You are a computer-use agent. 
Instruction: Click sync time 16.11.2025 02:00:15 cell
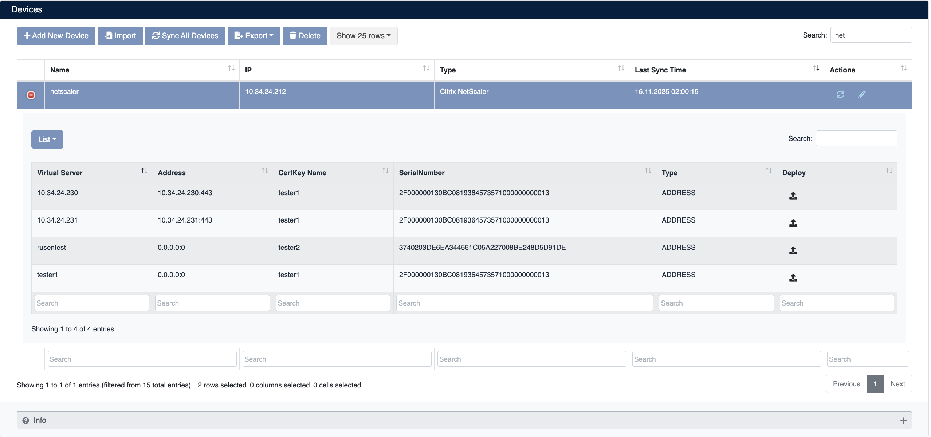[x=726, y=95]
